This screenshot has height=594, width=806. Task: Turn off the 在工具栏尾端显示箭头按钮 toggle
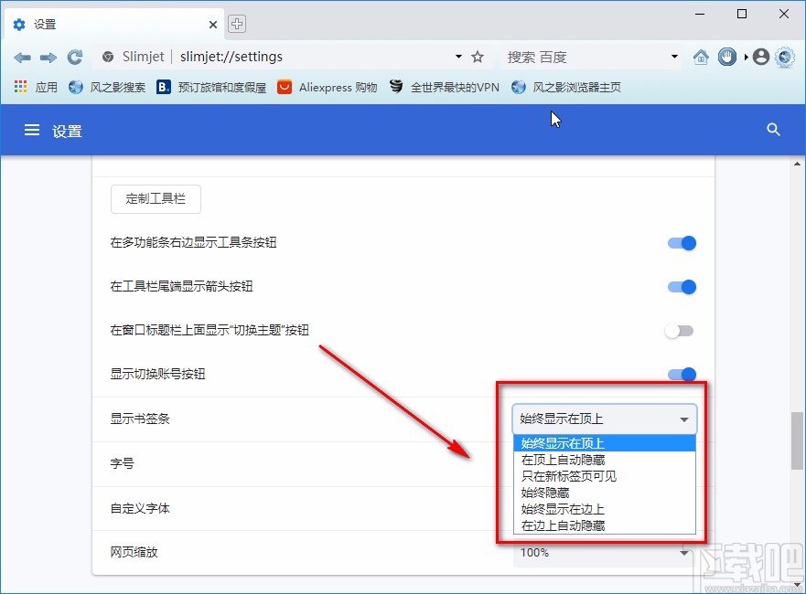coord(681,286)
